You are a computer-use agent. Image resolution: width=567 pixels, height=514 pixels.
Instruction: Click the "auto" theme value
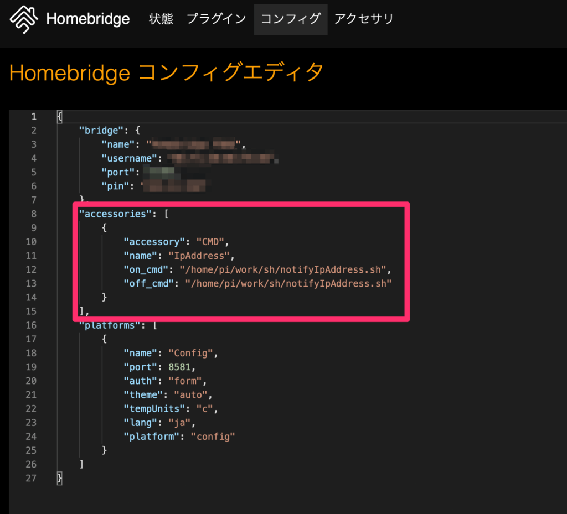[191, 395]
